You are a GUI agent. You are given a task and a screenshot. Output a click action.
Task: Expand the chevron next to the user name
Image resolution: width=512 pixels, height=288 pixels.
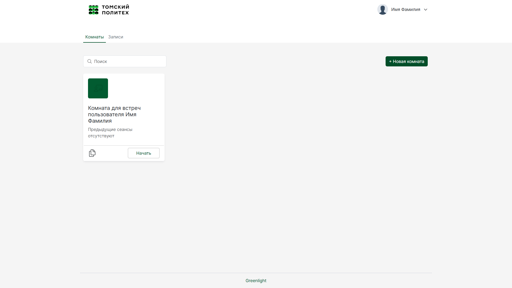coord(426,10)
